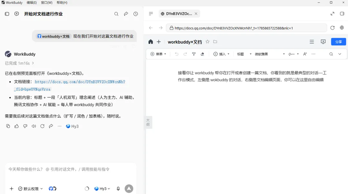
Task: Open more options under the reply
Action: [60, 126]
